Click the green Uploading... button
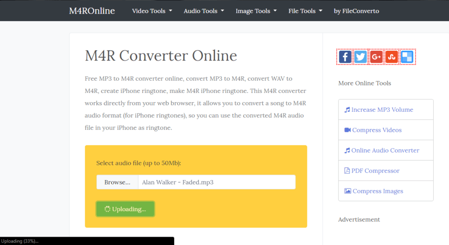Viewport: 449px width, 245px height. point(125,209)
